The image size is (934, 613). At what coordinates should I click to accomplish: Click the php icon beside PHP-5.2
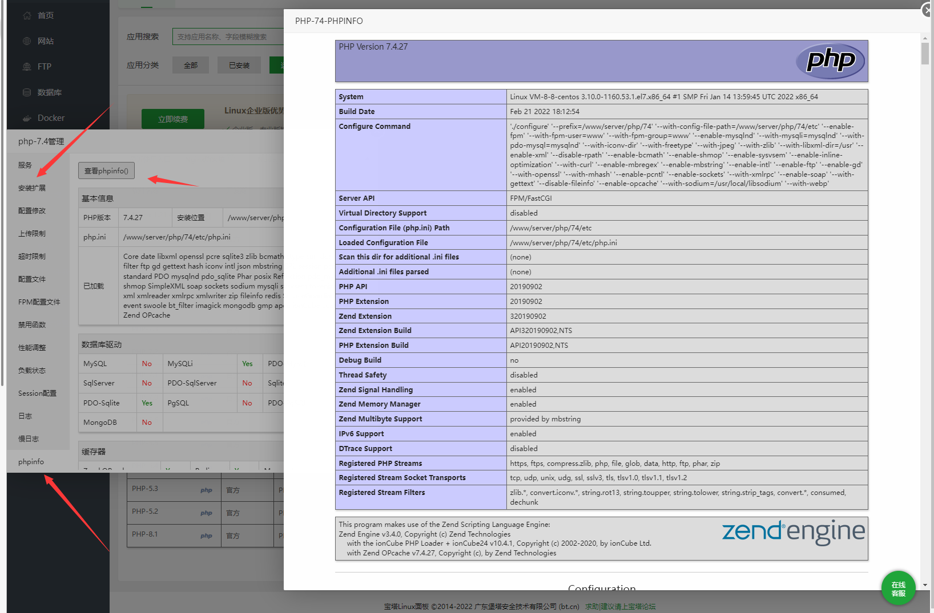(x=206, y=513)
